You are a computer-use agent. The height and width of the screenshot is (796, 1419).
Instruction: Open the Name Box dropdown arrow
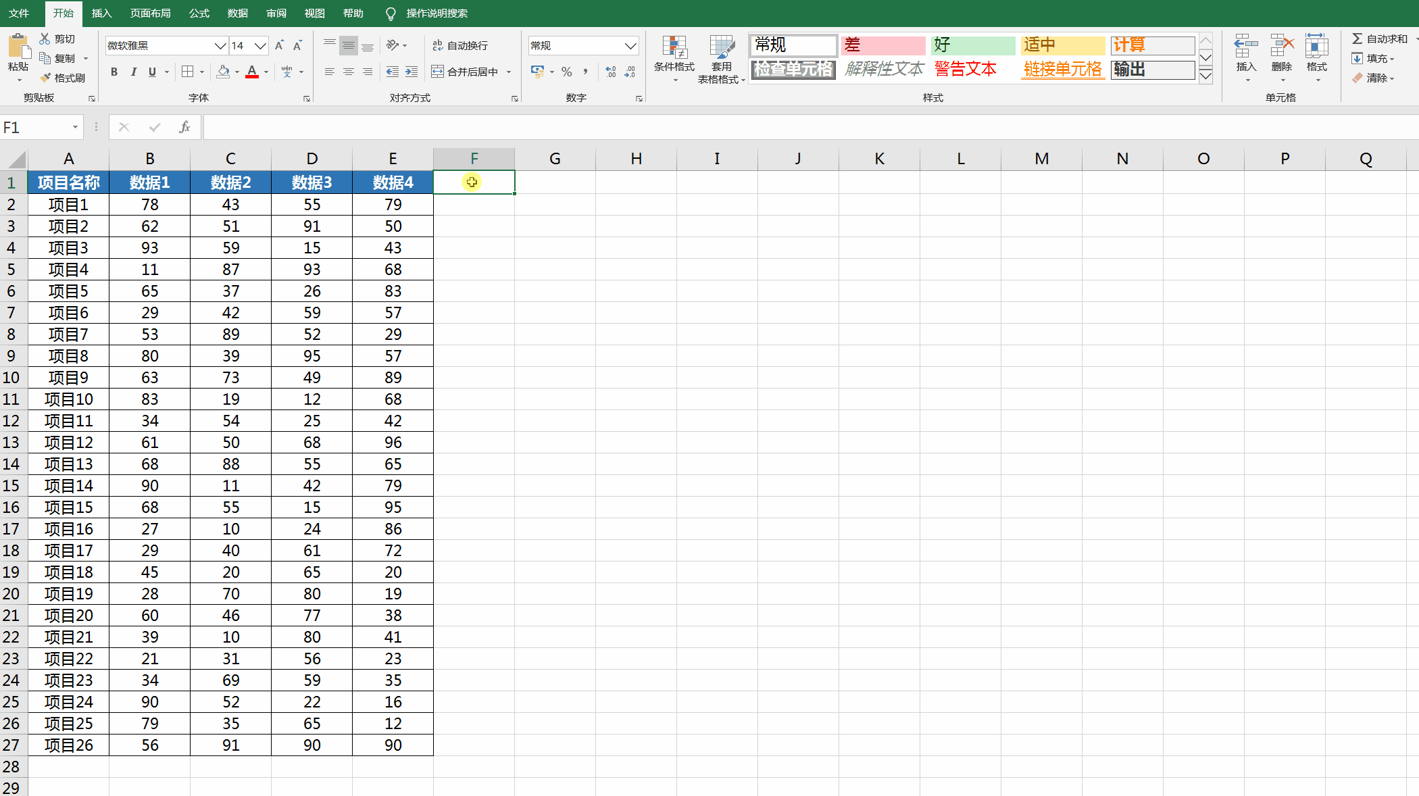pyautogui.click(x=75, y=127)
